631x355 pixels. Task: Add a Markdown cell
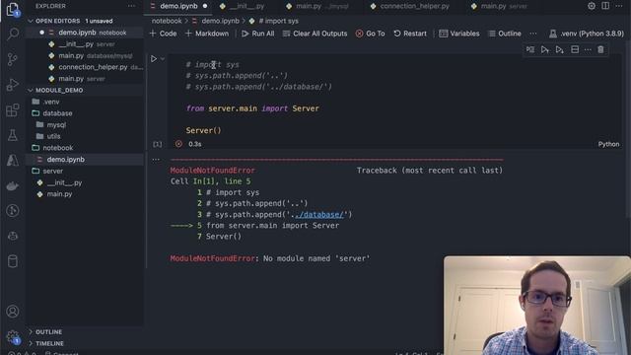207,34
